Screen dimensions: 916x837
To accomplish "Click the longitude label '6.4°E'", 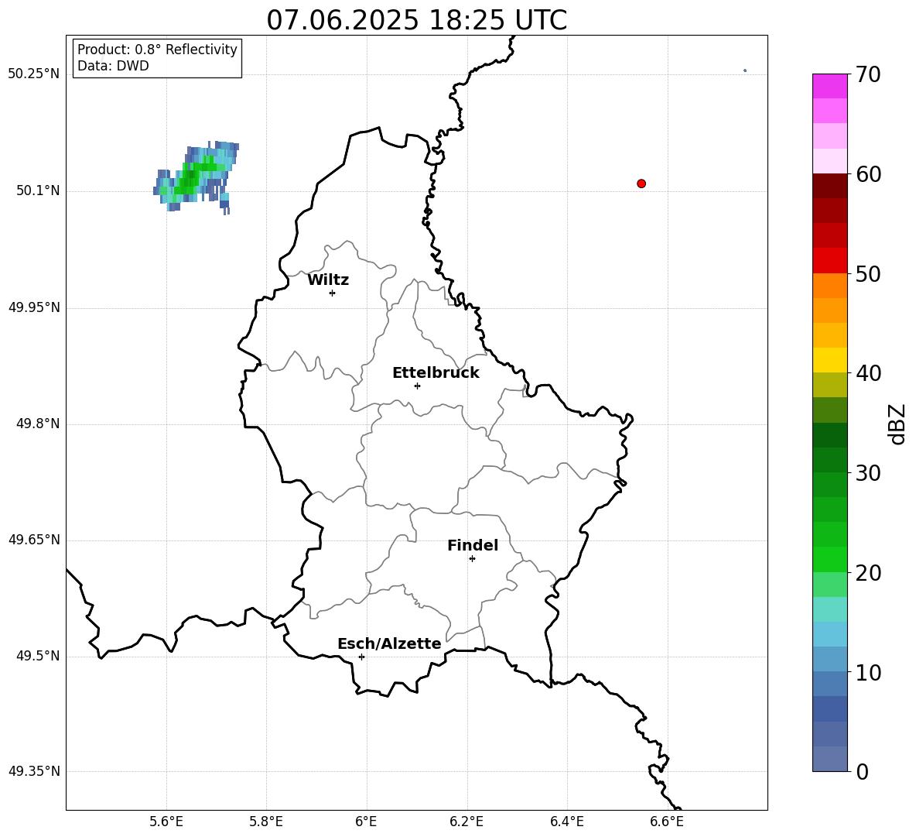I will click(567, 822).
